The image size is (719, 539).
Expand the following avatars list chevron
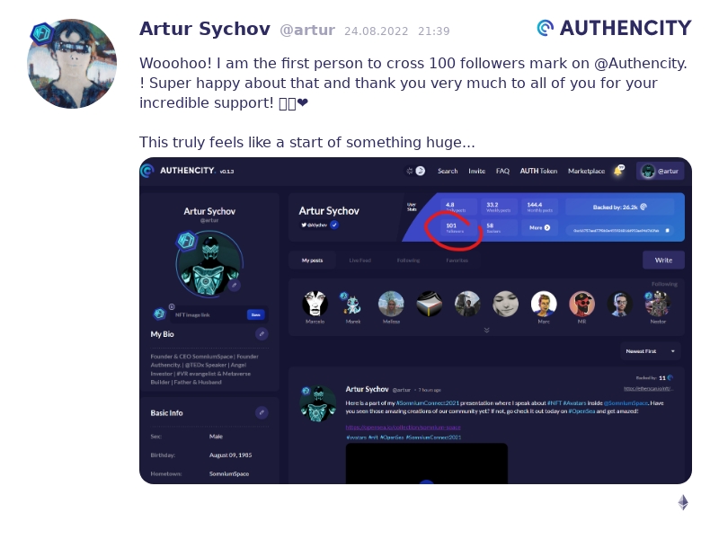(x=486, y=330)
